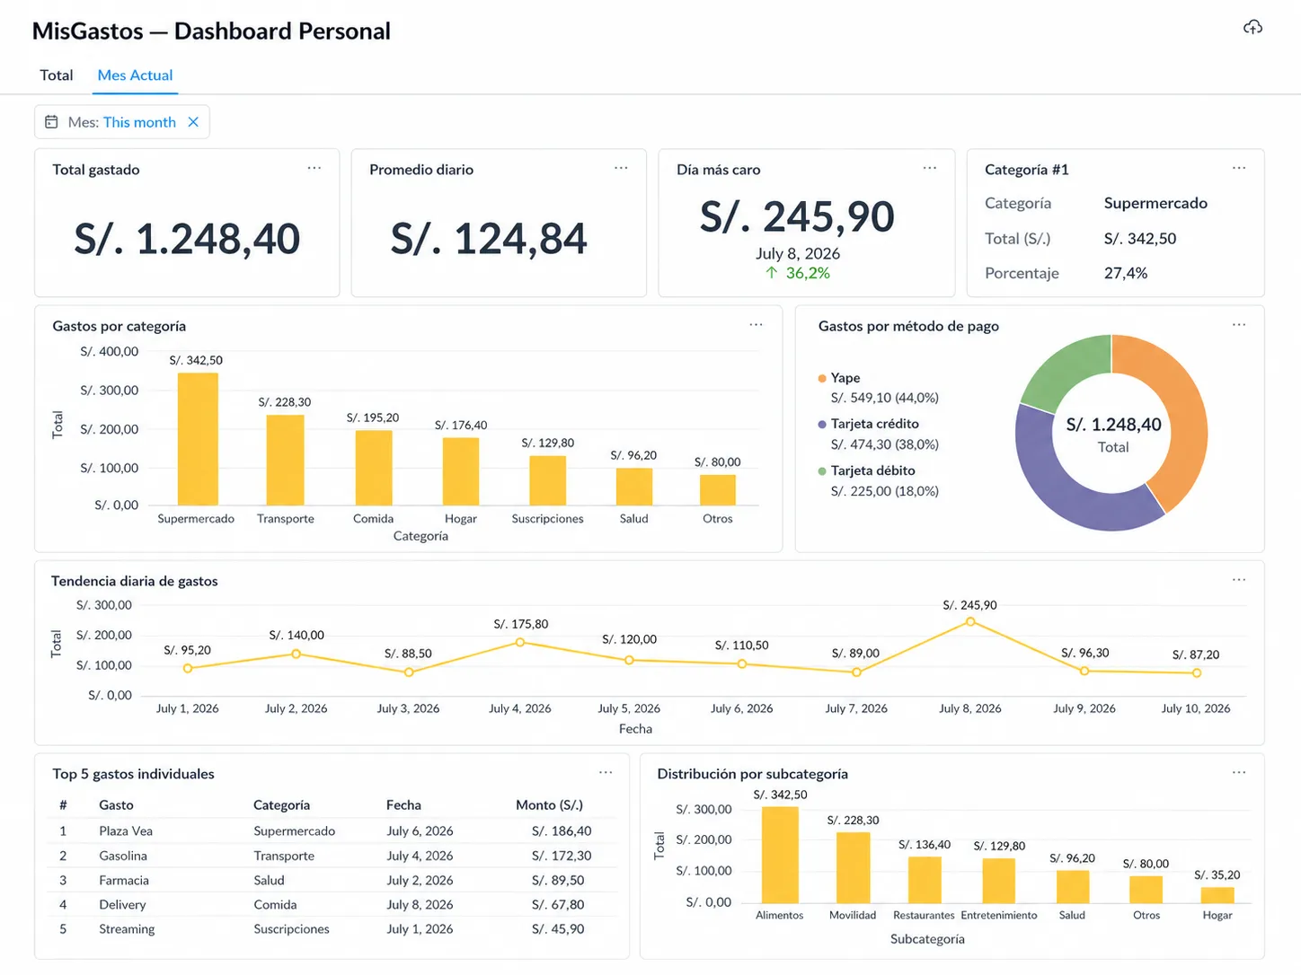Sort table by Categoría column header
1301x975 pixels.
point(281,805)
